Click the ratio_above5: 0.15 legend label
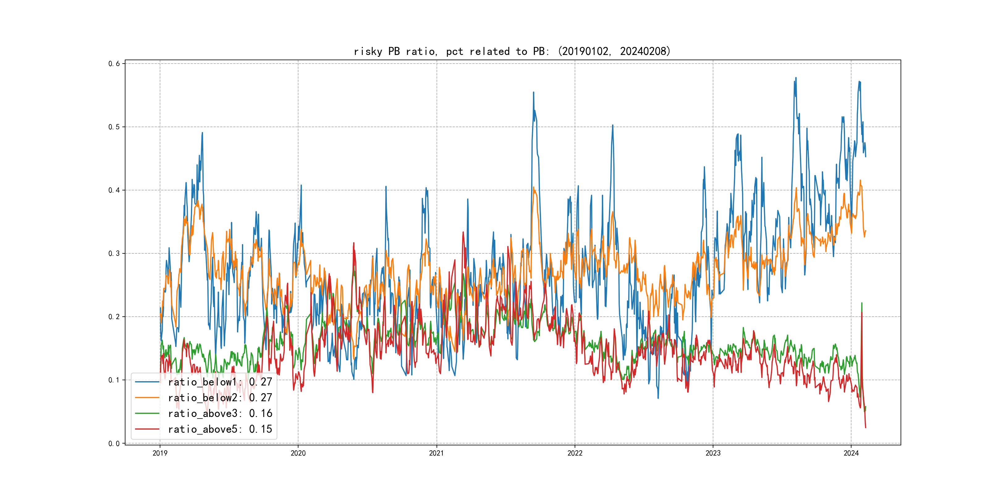 click(220, 429)
